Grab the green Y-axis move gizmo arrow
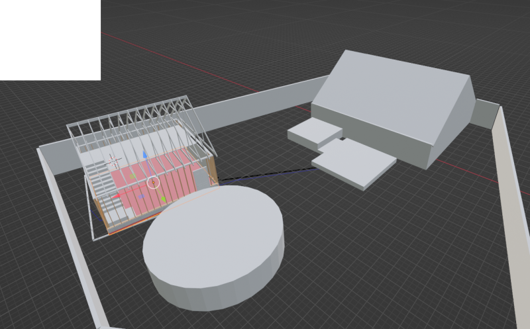The image size is (530, 329). point(164,200)
